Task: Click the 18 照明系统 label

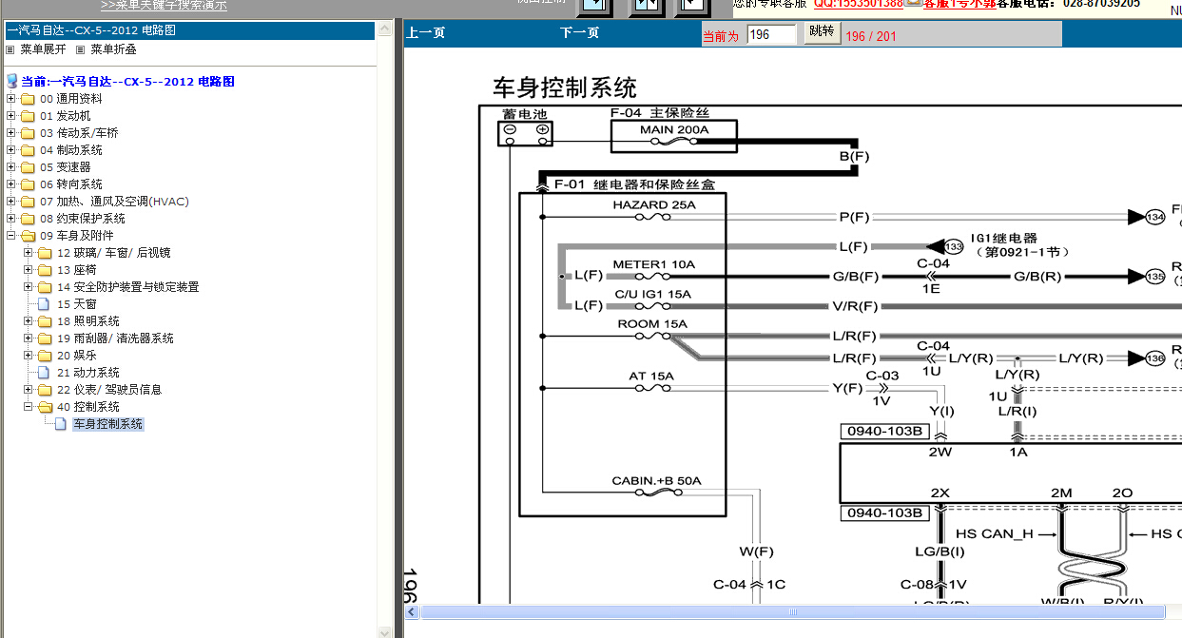Action: (x=88, y=321)
